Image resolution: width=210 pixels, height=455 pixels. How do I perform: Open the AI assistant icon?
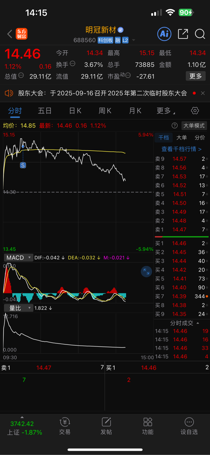pos(164,34)
